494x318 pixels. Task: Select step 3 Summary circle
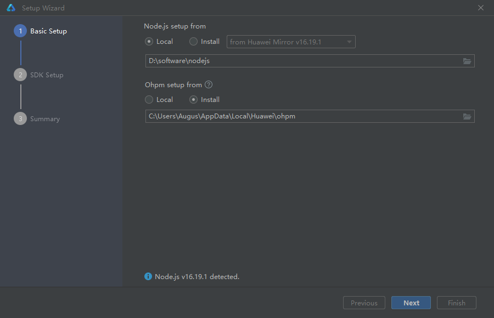[x=20, y=118]
